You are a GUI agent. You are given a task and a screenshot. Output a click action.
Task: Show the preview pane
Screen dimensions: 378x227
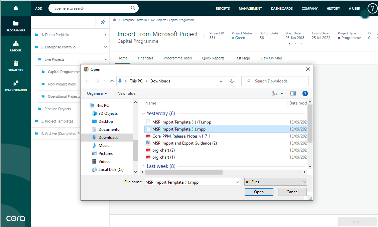293,93
